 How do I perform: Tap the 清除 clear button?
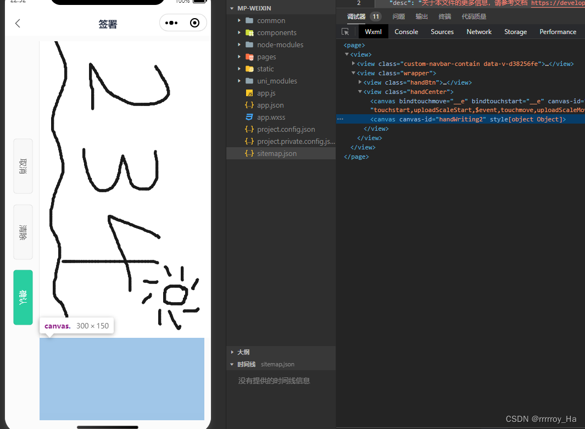point(23,232)
